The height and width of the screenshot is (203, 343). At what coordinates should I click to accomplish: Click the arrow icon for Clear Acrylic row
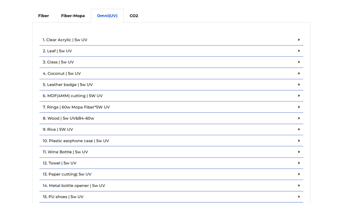pyautogui.click(x=299, y=40)
